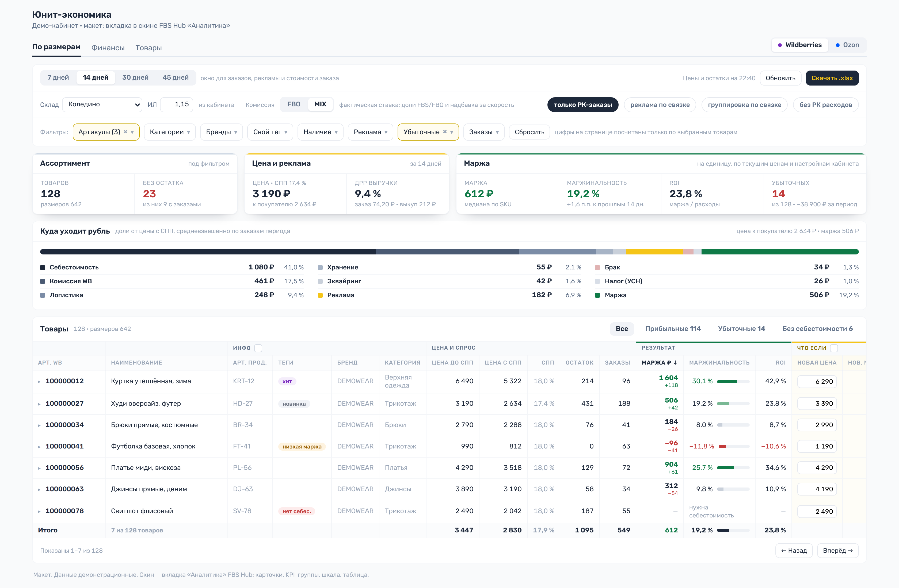This screenshot has height=588, width=899.
Task: Expand row arrow for article 100000041
Action: pyautogui.click(x=39, y=447)
